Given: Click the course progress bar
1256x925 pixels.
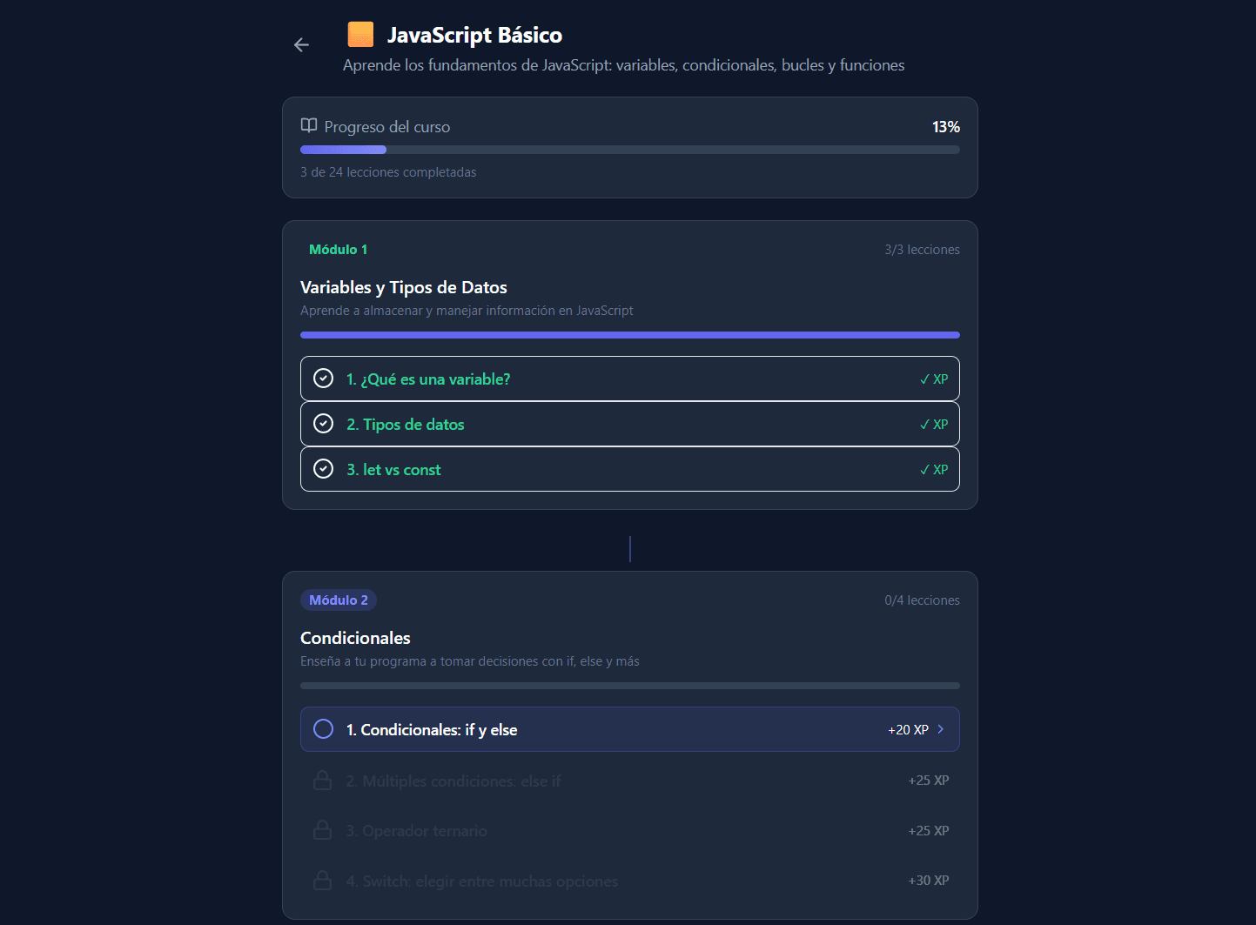Looking at the screenshot, I should pyautogui.click(x=629, y=150).
